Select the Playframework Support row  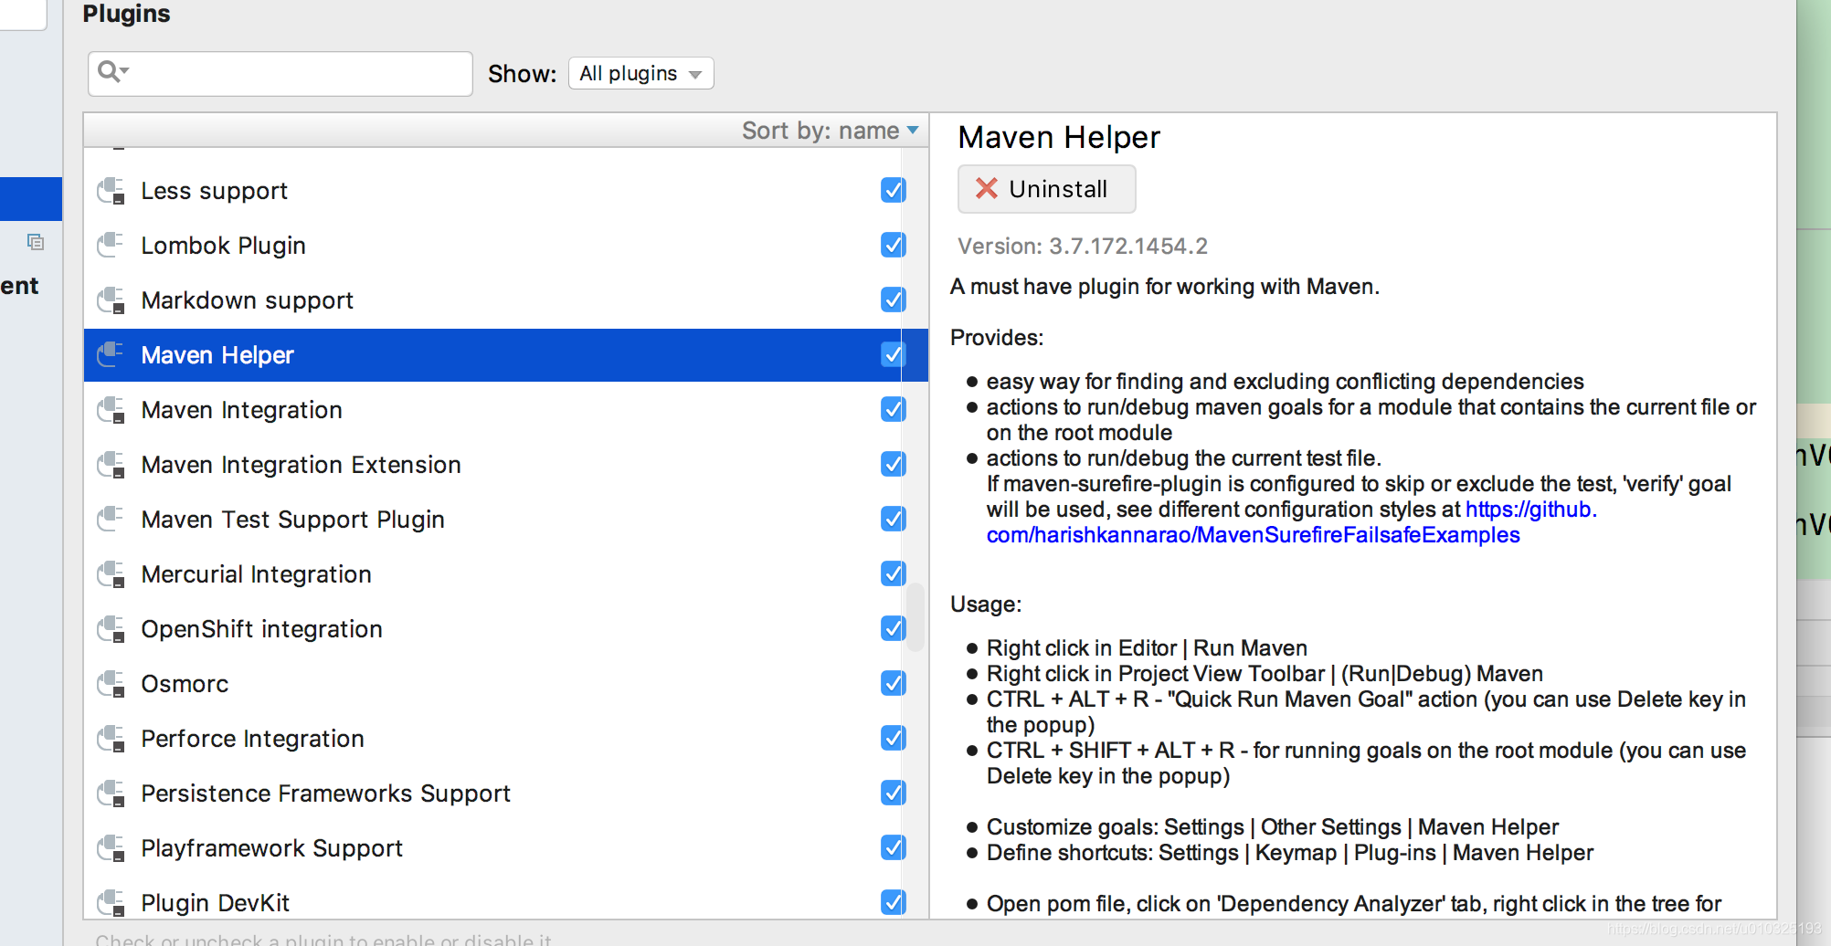pyautogui.click(x=505, y=848)
